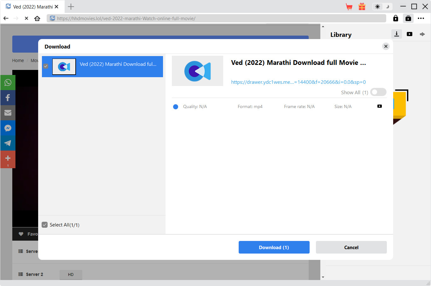Viewport: 431px width, 286px height.
Task: Select the Quality N/A radio option
Action: click(x=176, y=107)
